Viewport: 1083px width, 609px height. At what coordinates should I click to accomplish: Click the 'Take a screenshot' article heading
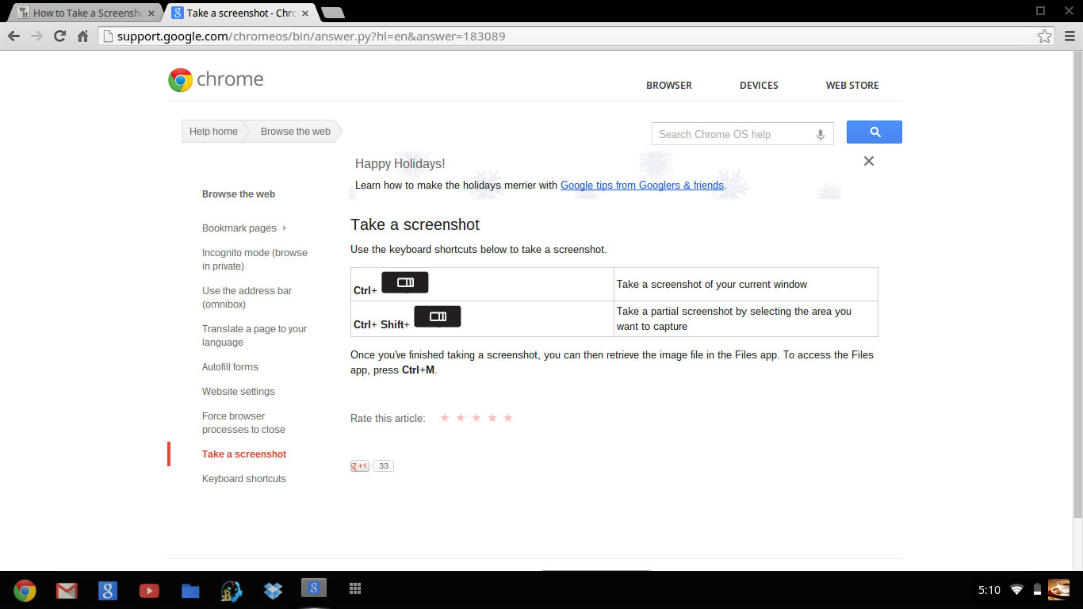415,224
